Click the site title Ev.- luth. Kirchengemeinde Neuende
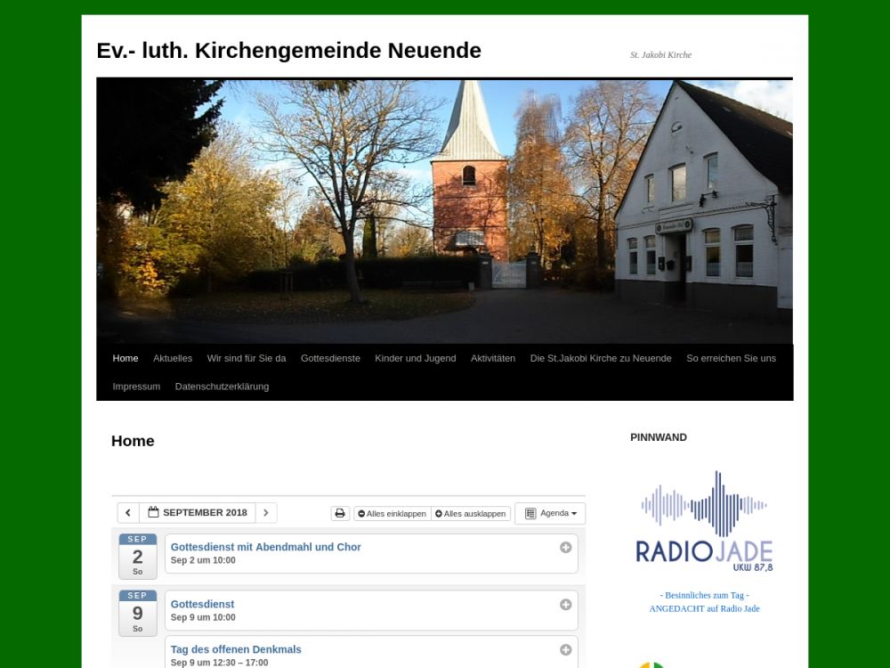This screenshot has height=668, width=890. pyautogui.click(x=288, y=51)
